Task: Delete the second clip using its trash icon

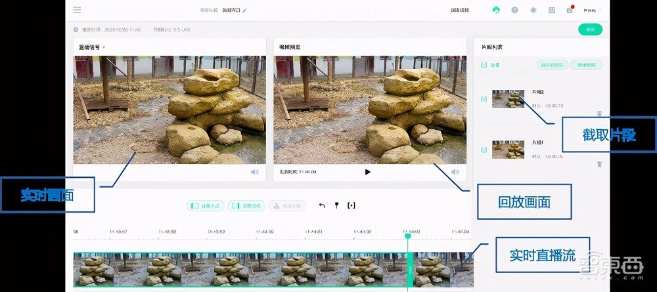Action: [599, 164]
